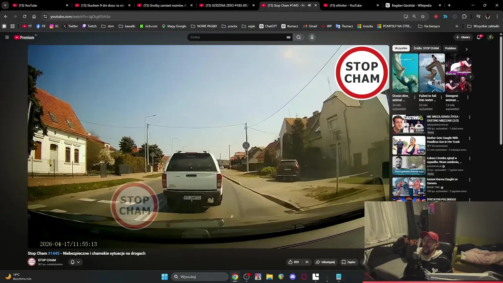Open options for Mother Gets Caught video

click(470, 138)
